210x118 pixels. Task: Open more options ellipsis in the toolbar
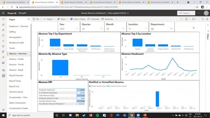[x=116, y=19]
